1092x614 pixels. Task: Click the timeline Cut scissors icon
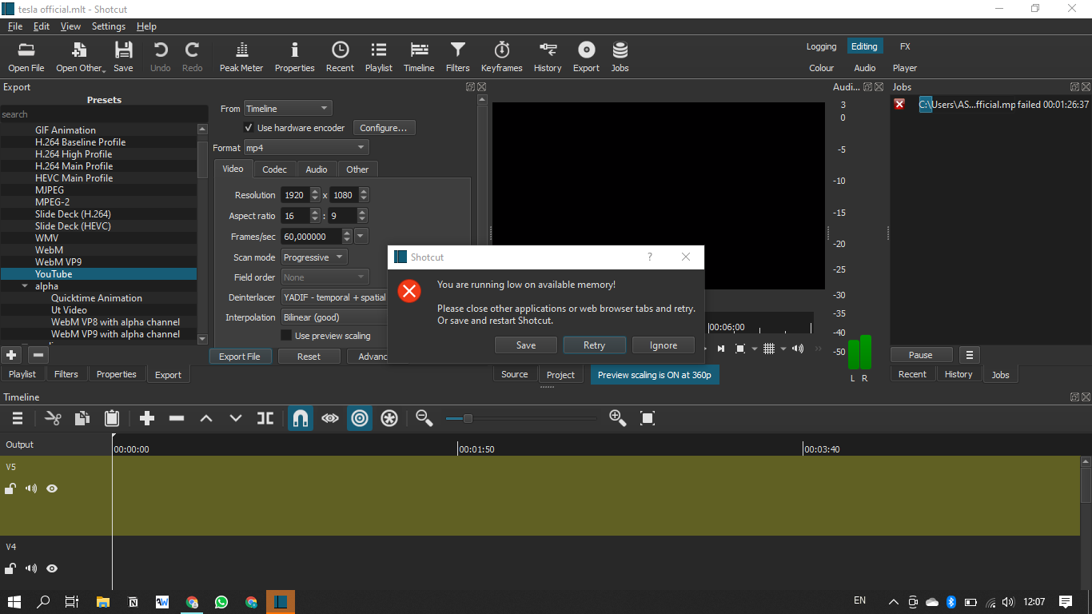pyautogui.click(x=54, y=418)
